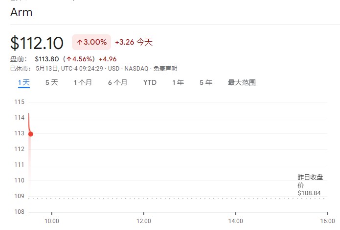
Task: Click the 16:00 time axis label
Action: click(327, 221)
